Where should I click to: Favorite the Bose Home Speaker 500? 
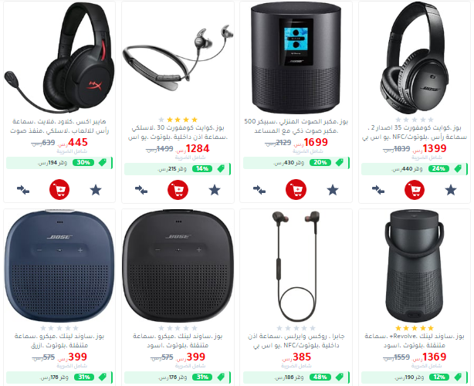coord(333,190)
